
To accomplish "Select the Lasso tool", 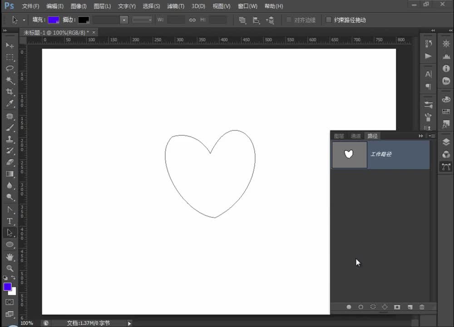I will (x=10, y=69).
